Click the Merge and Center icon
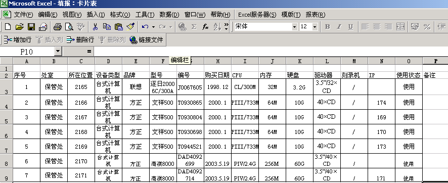The width and height of the screenshot is (448, 183). click(400, 27)
